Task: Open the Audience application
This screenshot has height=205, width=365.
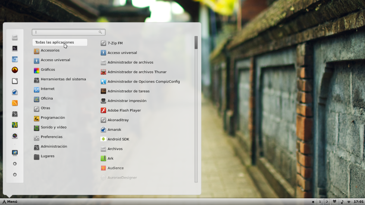Action: pyautogui.click(x=112, y=168)
